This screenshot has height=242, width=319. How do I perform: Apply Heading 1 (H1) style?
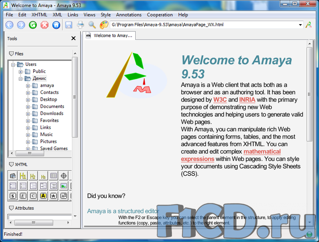click(23, 176)
